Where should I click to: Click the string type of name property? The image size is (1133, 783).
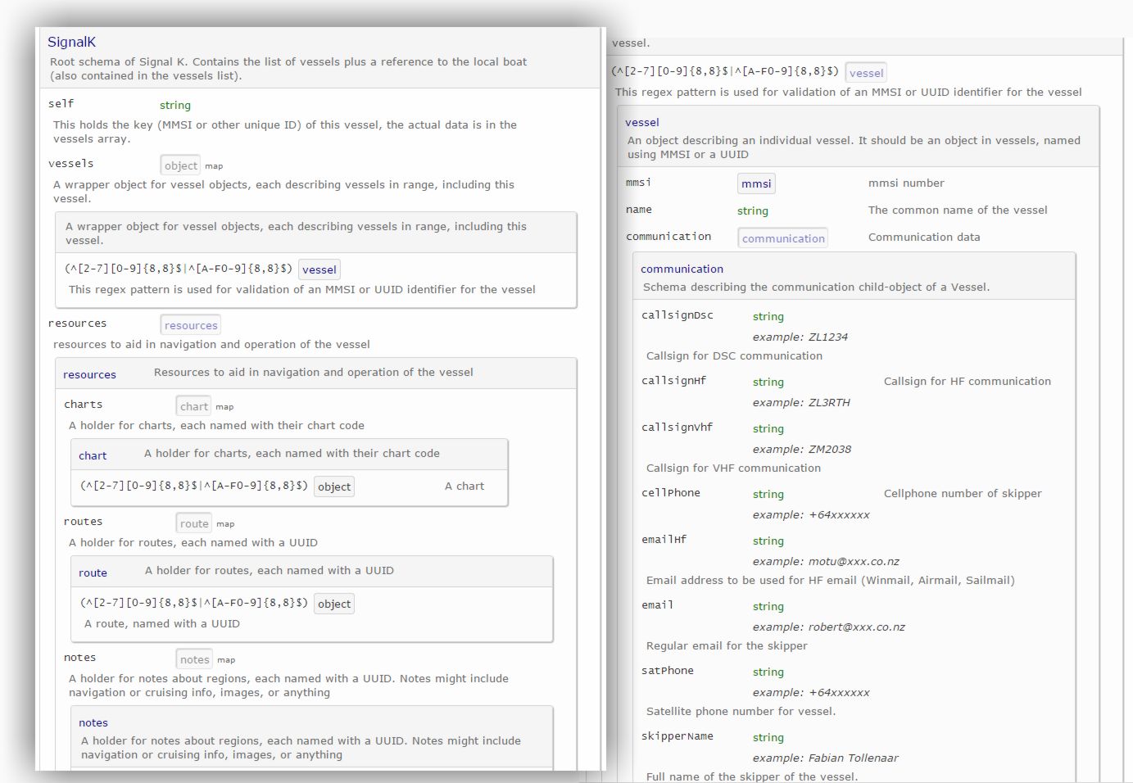[752, 210]
